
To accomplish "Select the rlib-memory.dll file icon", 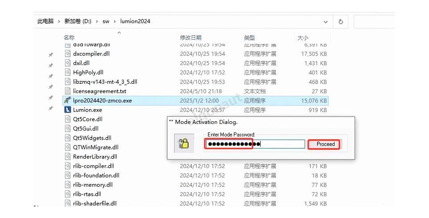I will [68, 185].
